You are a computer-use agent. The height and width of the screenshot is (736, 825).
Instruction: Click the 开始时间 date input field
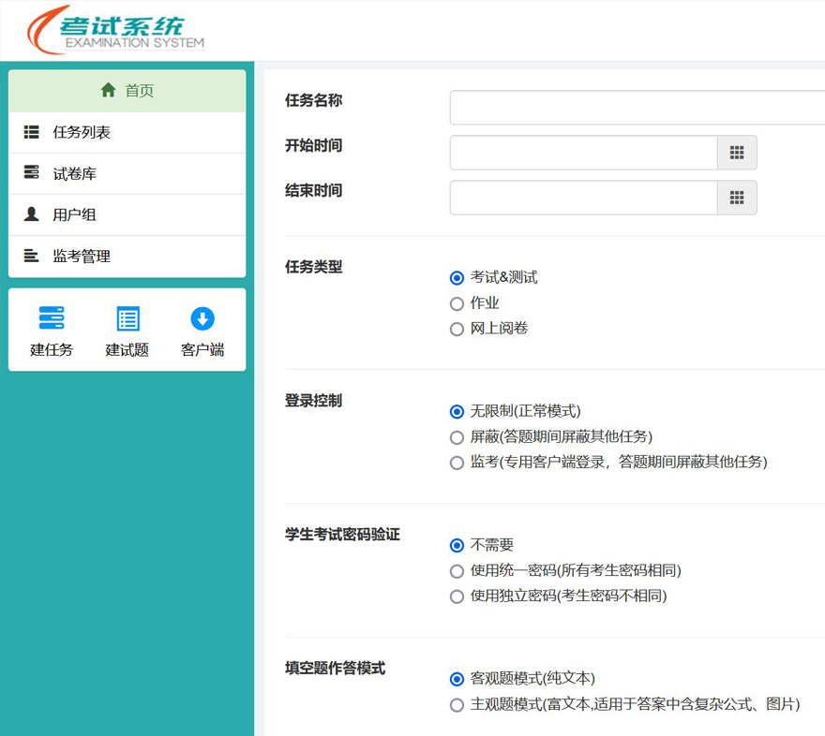(x=583, y=153)
